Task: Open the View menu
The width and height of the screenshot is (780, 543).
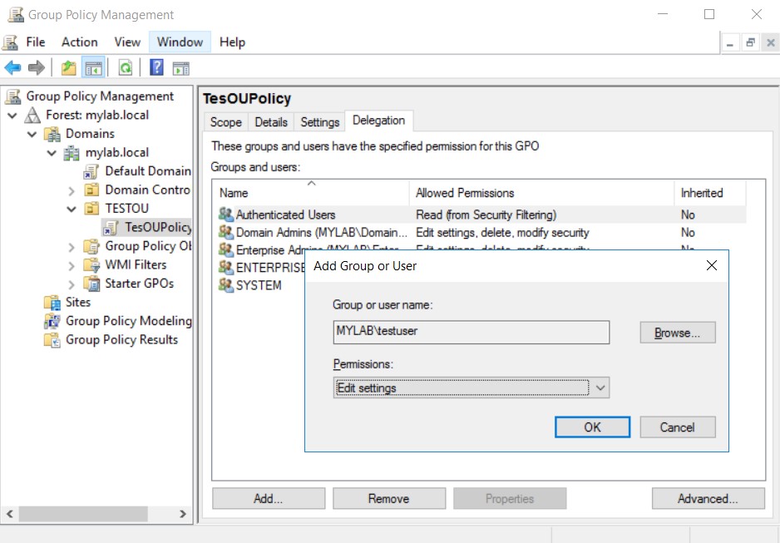Action: [127, 42]
